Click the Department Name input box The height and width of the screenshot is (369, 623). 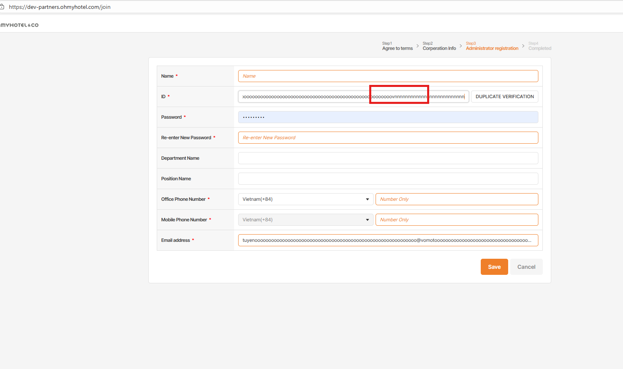click(388, 158)
